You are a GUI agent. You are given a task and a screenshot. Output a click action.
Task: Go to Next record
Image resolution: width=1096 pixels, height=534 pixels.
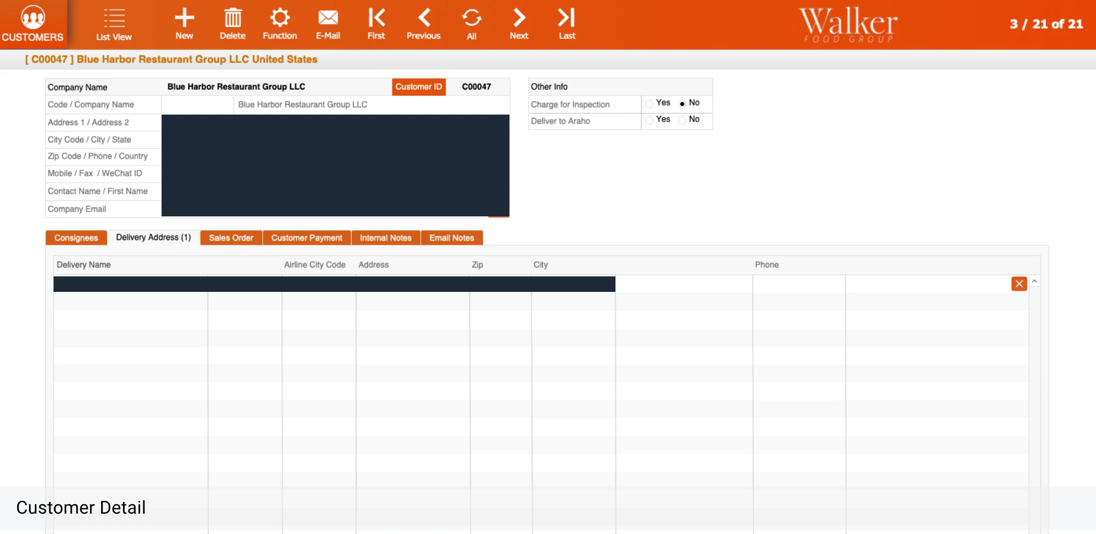point(519,24)
